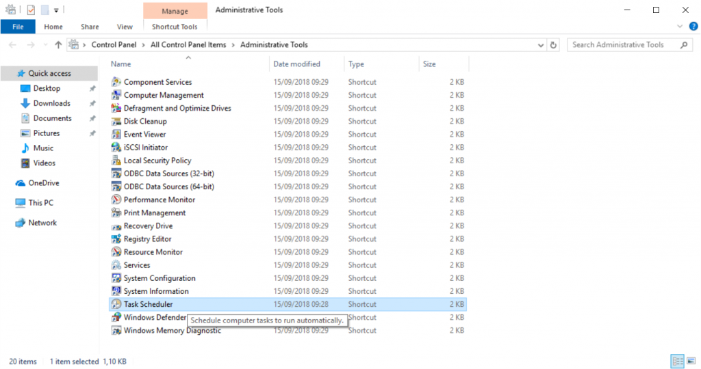
Task: Click the Local Security Policy icon
Action: tap(116, 160)
